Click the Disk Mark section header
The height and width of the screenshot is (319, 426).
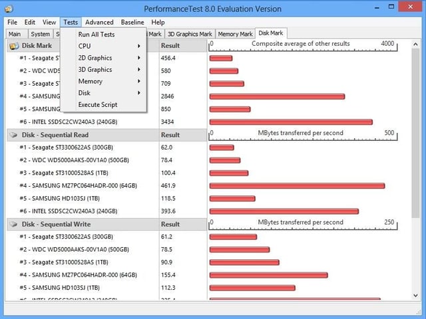click(x=37, y=46)
